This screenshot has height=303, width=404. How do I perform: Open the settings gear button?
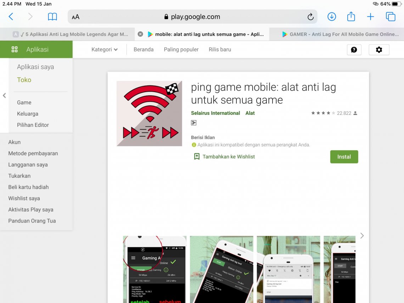point(379,50)
